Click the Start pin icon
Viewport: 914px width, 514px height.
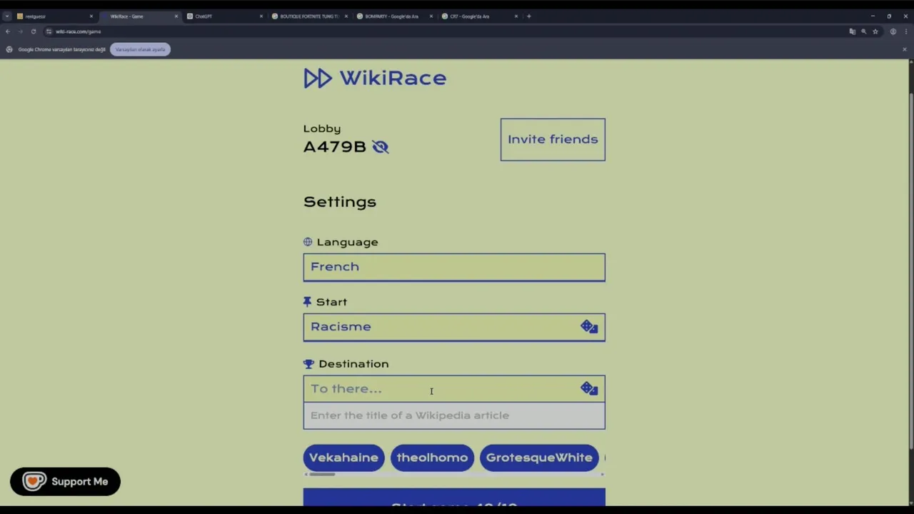[x=308, y=302]
